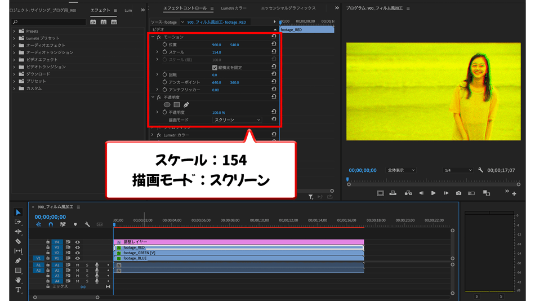Click the スケール value 154.0
The image size is (535, 301).
coord(216,52)
